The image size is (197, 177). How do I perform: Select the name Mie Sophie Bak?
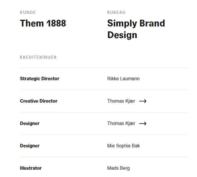coord(123,146)
